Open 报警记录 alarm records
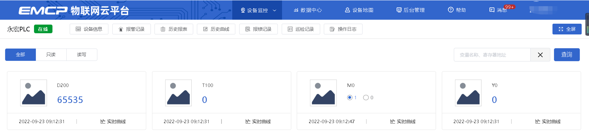The height and width of the screenshot is (137, 589). click(x=131, y=29)
